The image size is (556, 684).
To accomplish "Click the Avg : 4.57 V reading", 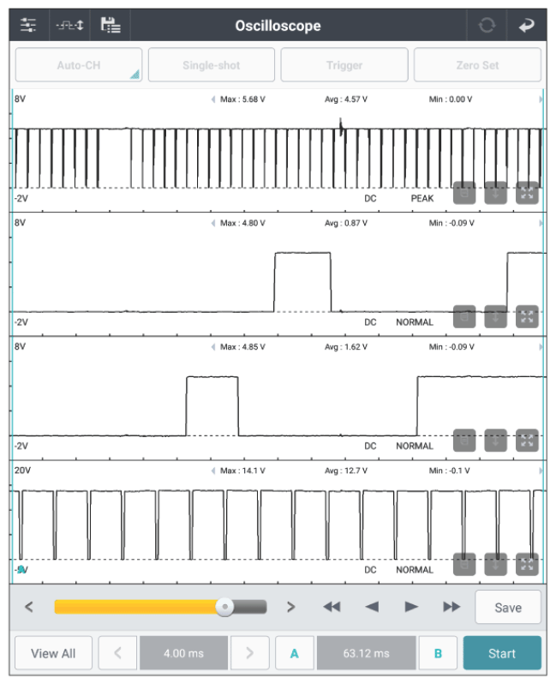I will point(346,99).
